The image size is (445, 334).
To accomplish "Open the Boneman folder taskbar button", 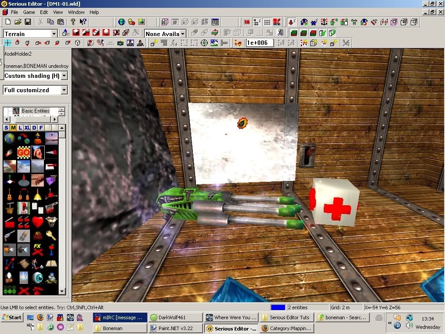I will (120, 328).
